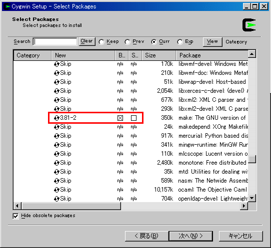Viewport: 271px width, 248px height.
Task: Click the Cygwin logo in the title bar
Action: 7,6
